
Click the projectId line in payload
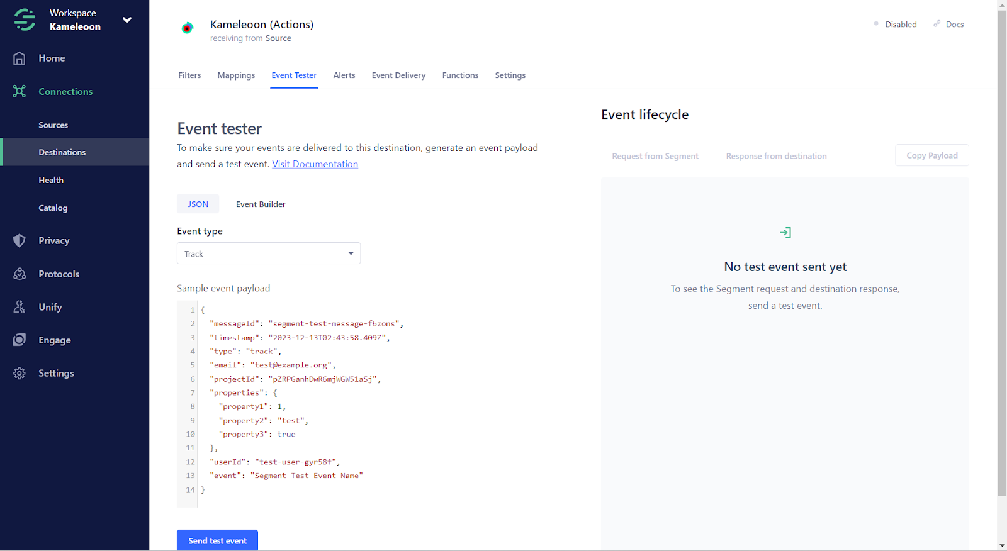295,379
